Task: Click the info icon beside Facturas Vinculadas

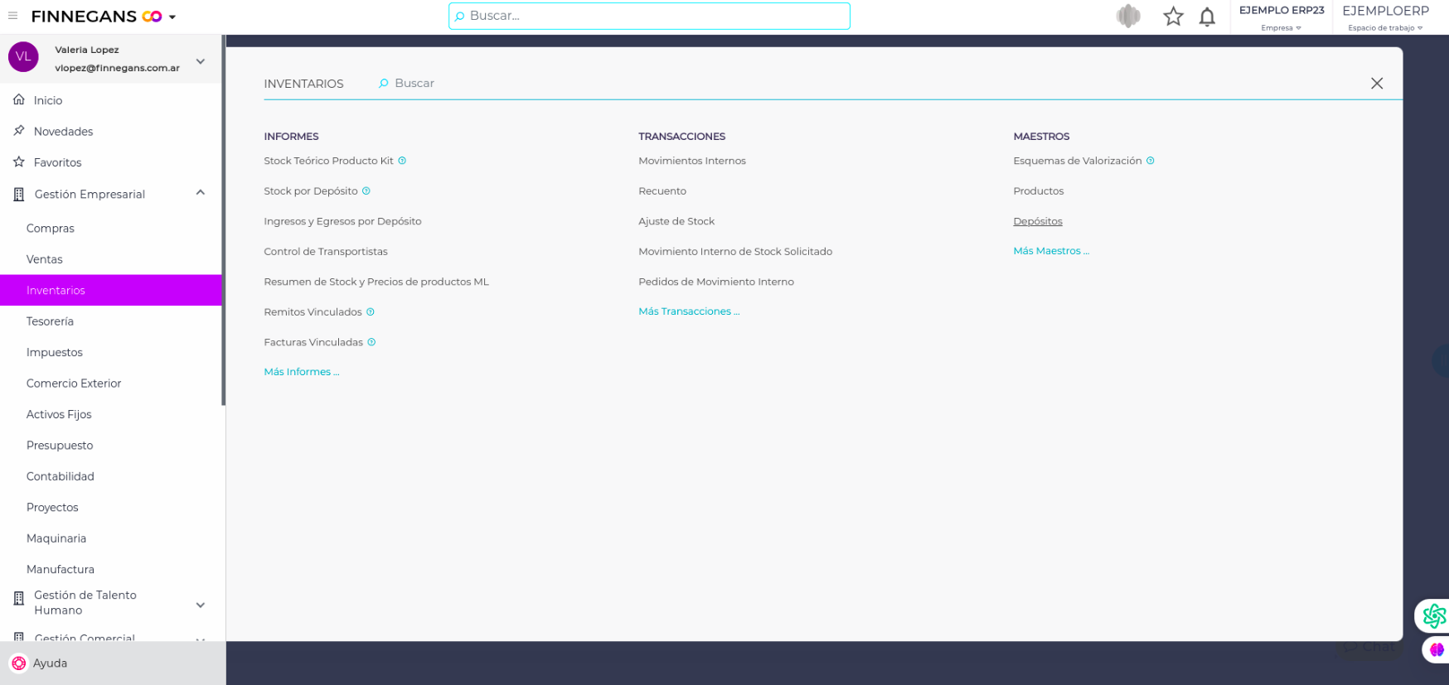Action: click(371, 342)
